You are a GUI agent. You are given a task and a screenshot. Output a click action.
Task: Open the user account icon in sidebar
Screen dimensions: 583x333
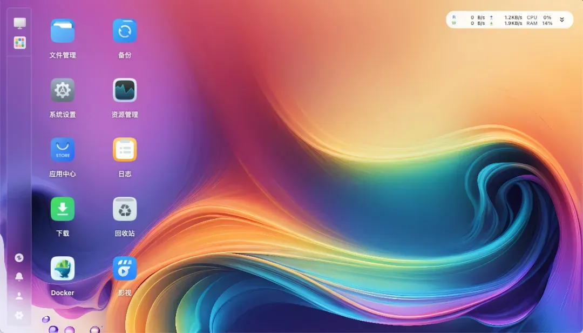click(19, 296)
